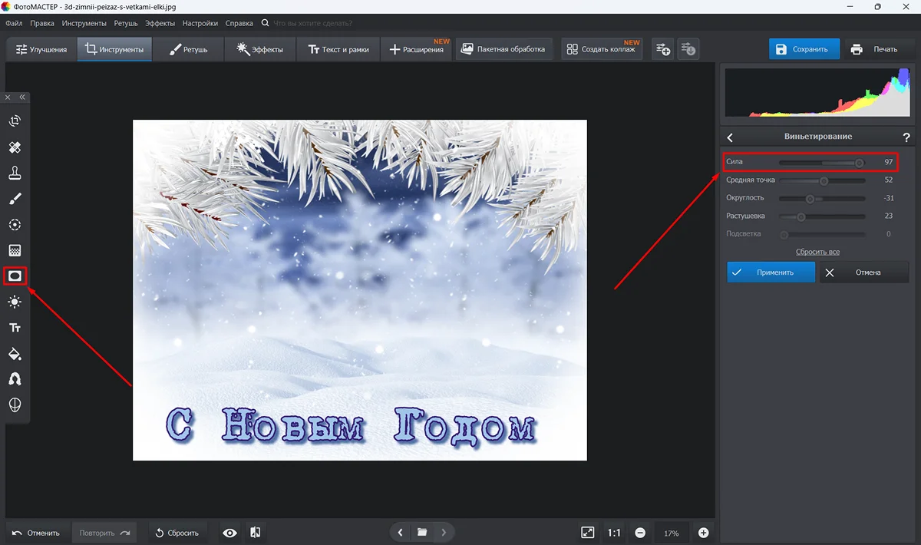Adjust the Сила slider
The image size is (921, 545).
click(x=859, y=163)
